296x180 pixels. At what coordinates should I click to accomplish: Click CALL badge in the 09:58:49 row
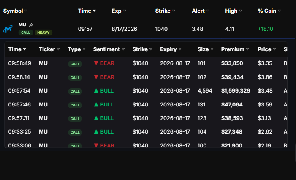(x=75, y=64)
